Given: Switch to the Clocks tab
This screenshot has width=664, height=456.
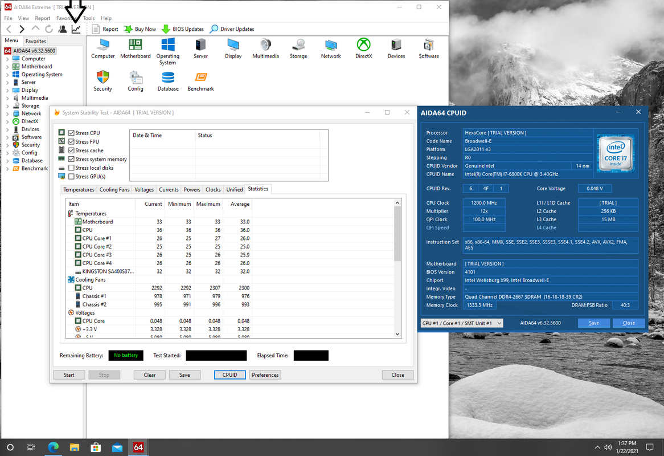Looking at the screenshot, I should click(x=213, y=189).
